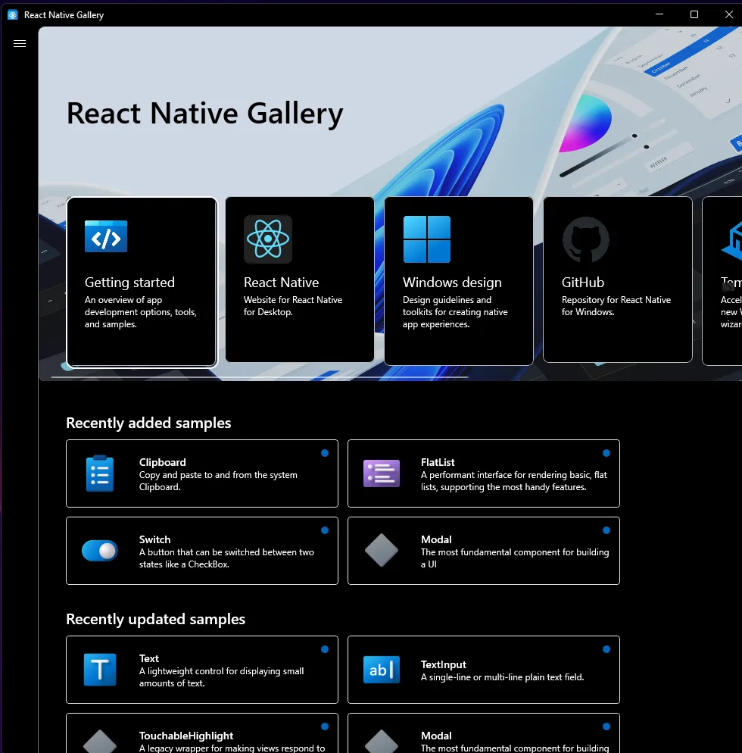Screen dimensions: 742x753
Task: Click the Clipboard sample icon
Action: click(99, 474)
